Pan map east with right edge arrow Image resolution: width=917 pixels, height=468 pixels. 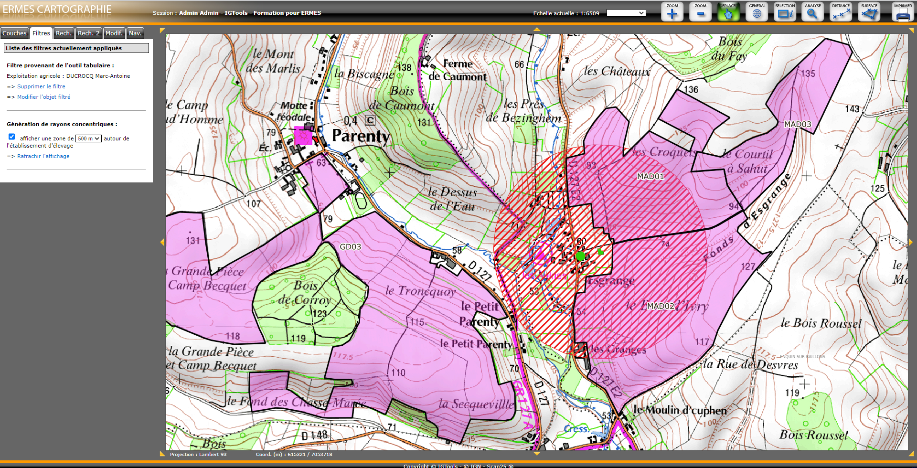tap(911, 242)
